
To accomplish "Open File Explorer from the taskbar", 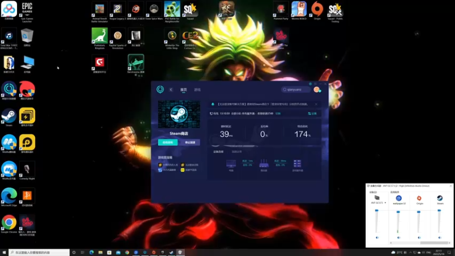I will [101, 253].
